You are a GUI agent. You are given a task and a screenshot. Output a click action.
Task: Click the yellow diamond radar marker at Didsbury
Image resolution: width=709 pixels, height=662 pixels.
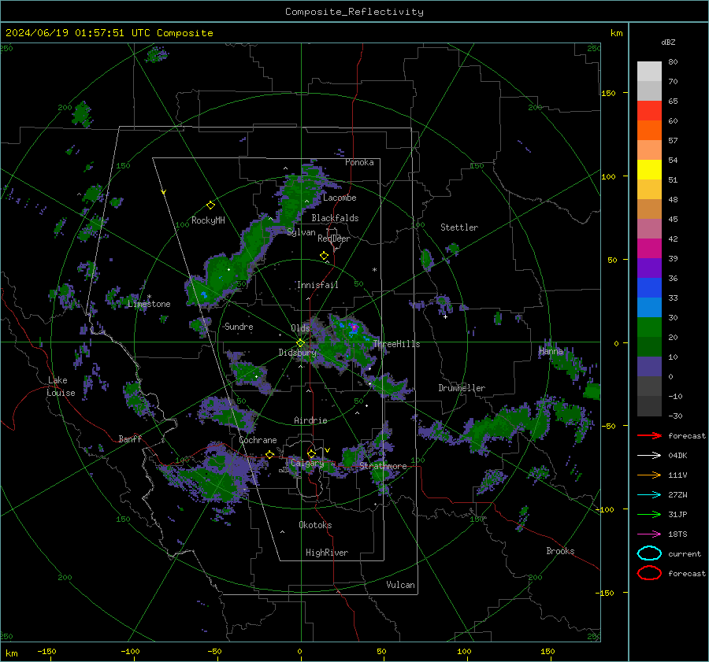point(300,343)
